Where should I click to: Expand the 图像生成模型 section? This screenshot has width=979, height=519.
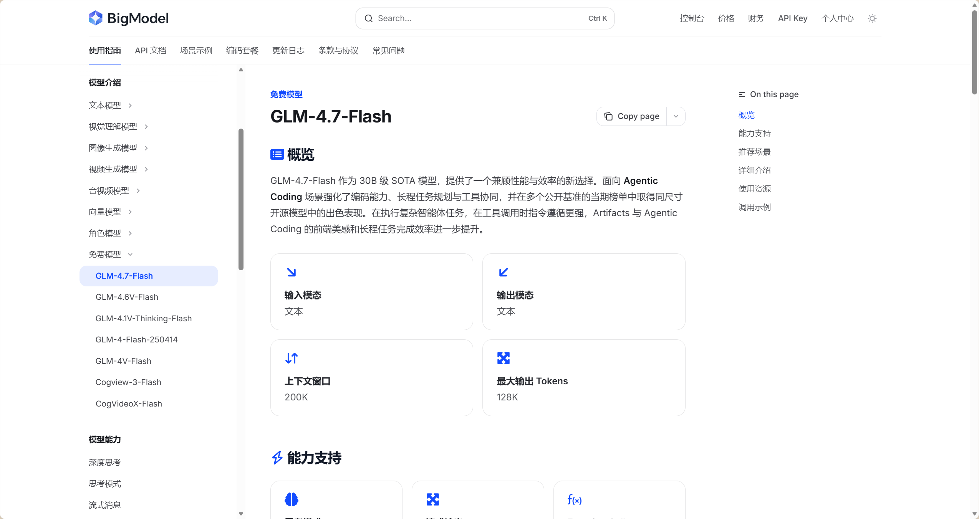pyautogui.click(x=146, y=148)
